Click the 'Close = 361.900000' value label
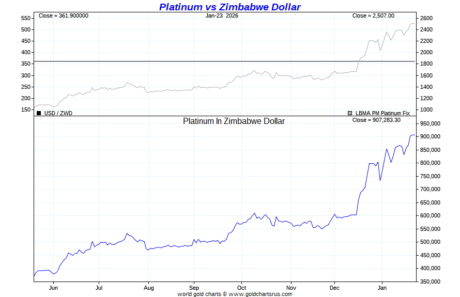 (x=64, y=15)
